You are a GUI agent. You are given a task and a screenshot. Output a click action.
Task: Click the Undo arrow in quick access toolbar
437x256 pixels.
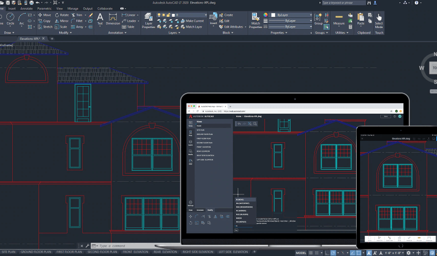[x=37, y=2]
